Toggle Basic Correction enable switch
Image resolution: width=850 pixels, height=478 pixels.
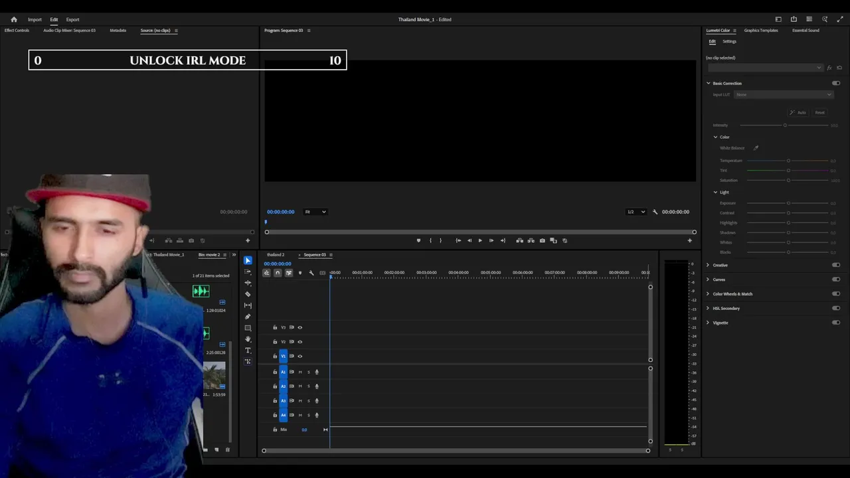836,83
